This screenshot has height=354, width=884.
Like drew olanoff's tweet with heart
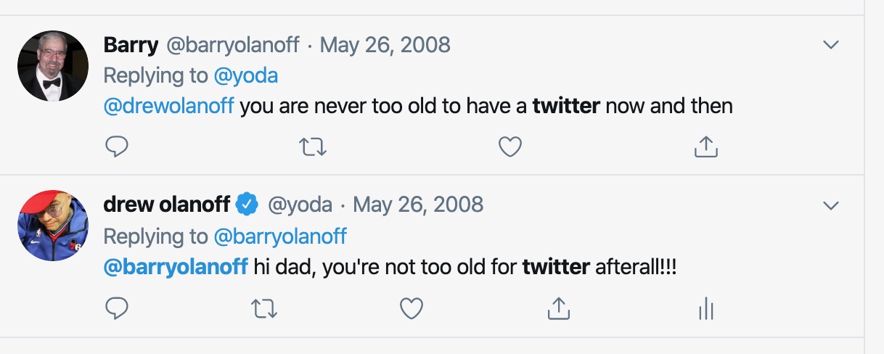(x=412, y=309)
